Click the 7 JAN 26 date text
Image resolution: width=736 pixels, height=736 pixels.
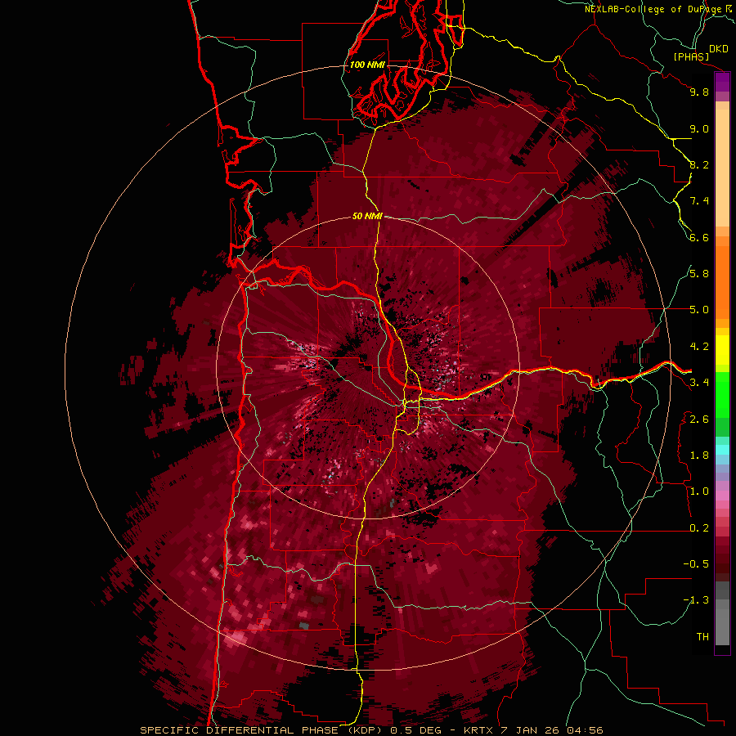[531, 730]
